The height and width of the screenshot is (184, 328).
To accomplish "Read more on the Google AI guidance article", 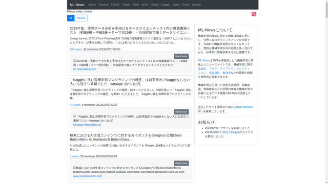I will [x=181, y=163].
